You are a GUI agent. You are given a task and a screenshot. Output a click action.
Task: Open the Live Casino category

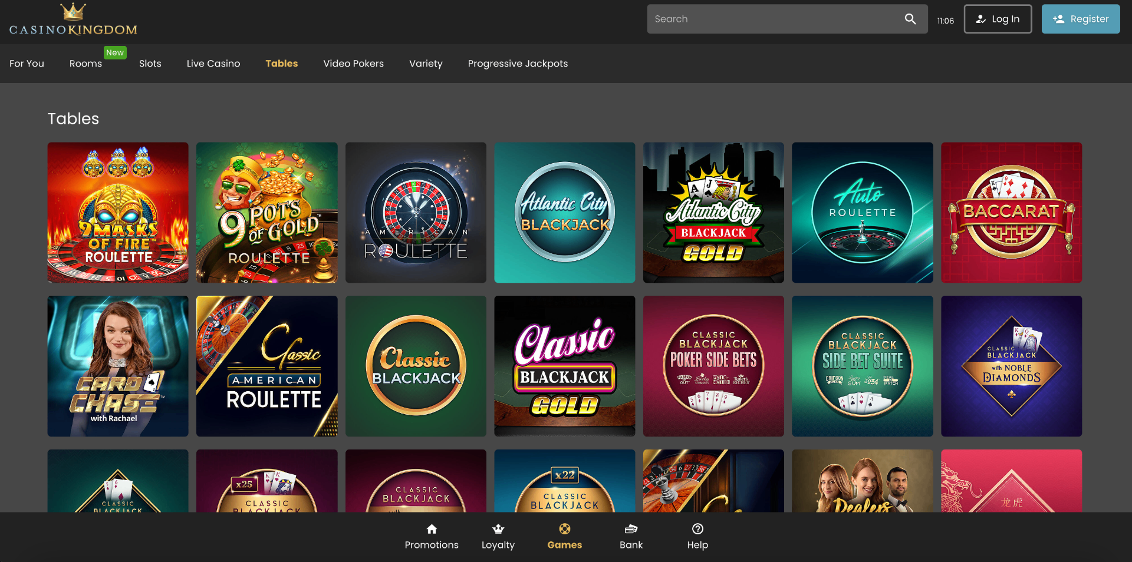pos(213,64)
